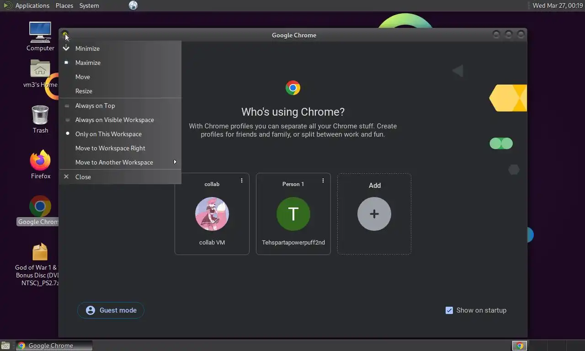Image resolution: width=585 pixels, height=351 pixels.
Task: Select vm3's Home folder icon
Action: pyautogui.click(x=40, y=74)
